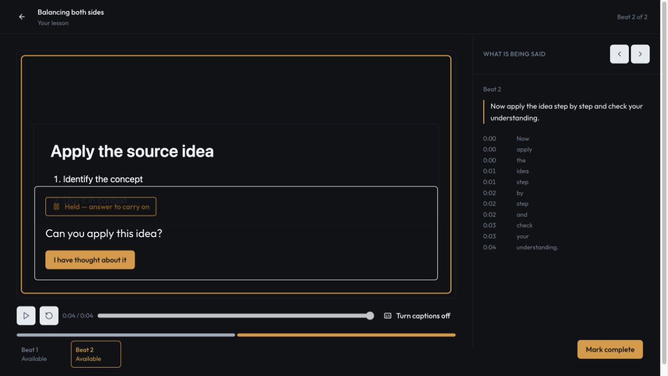Click the play button icon
The width and height of the screenshot is (668, 376).
26,316
